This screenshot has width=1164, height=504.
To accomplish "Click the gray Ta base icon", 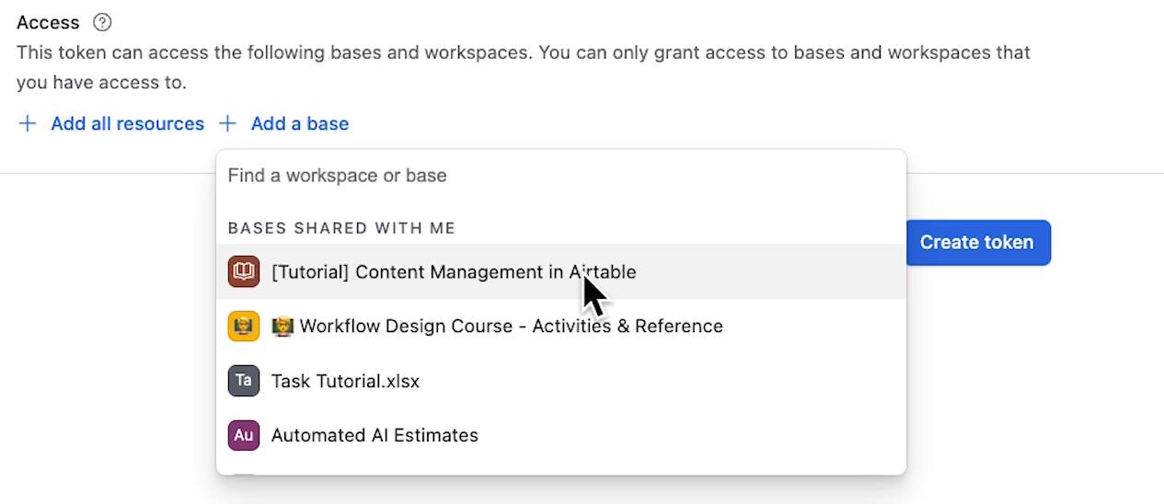I will click(x=244, y=380).
